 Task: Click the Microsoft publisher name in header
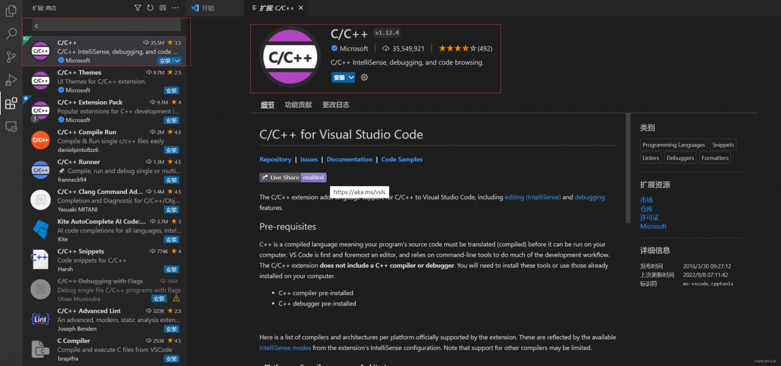354,49
